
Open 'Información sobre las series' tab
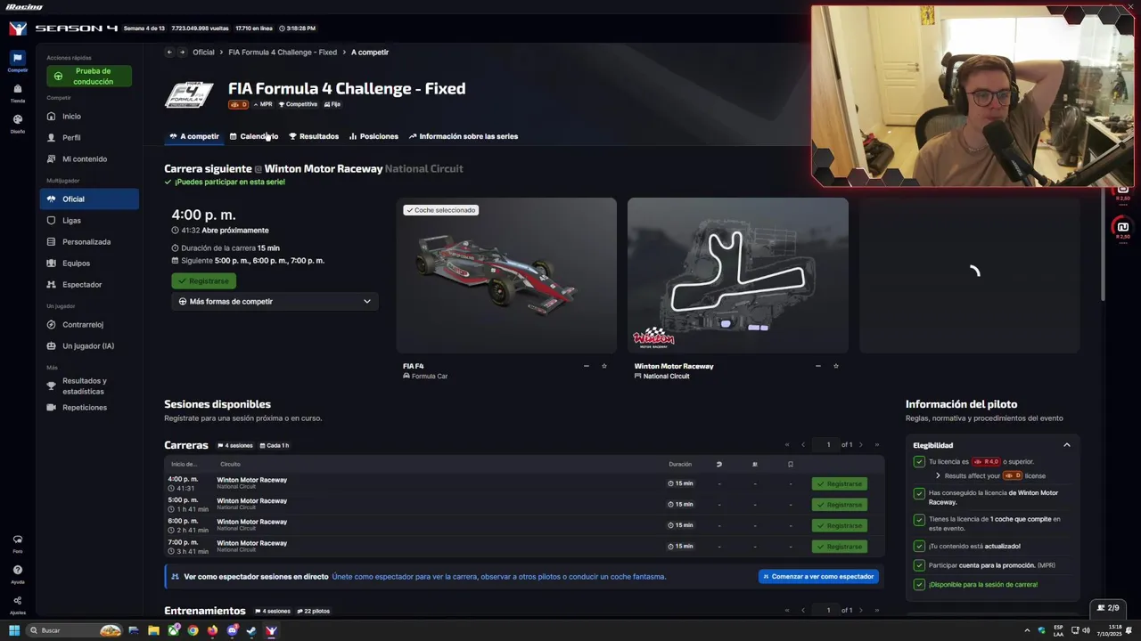tap(463, 136)
